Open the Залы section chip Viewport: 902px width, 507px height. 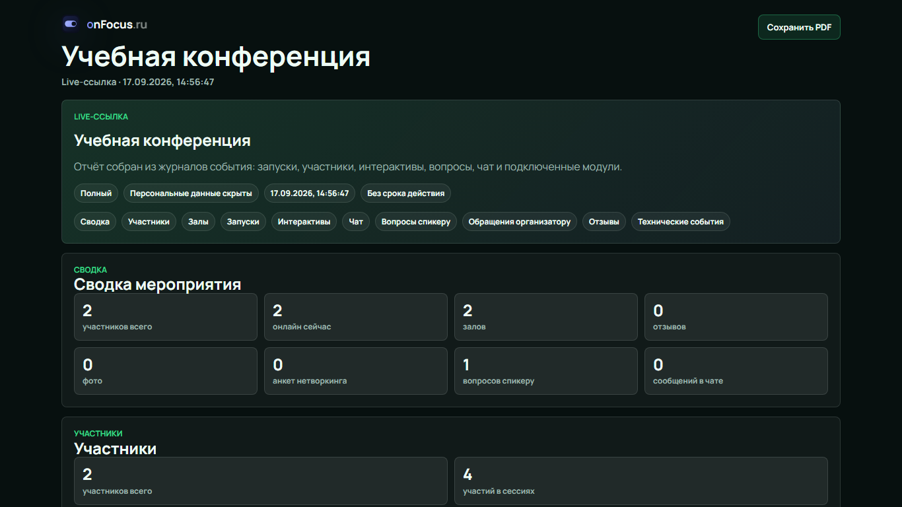[198, 222]
